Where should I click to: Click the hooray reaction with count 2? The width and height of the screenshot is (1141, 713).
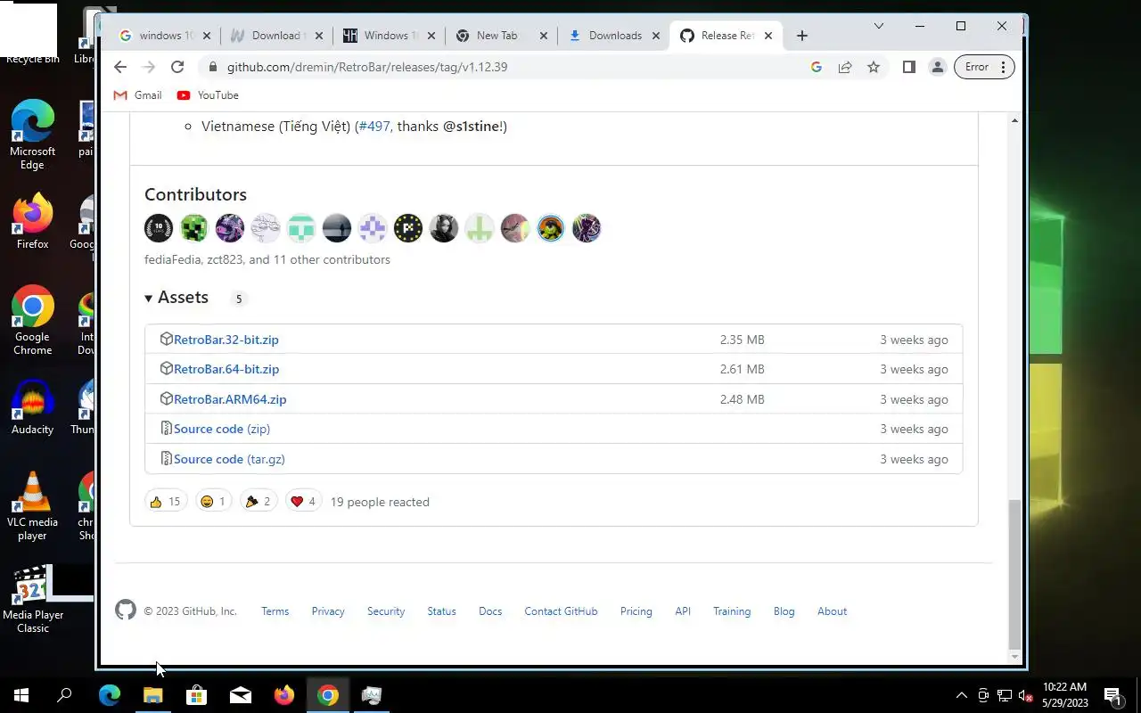click(x=259, y=502)
